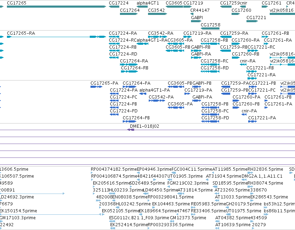295x230 pixels.
Task: Open the alpha4GT1 gene feature
Action: click(142, 7)
